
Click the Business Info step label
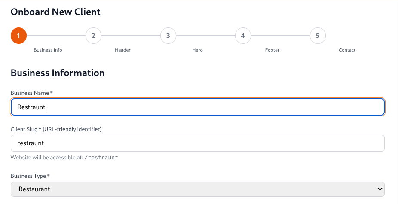pyautogui.click(x=48, y=50)
